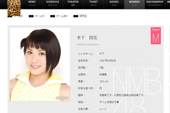Click the 特技 label
170x113 pixels.
(81, 102)
